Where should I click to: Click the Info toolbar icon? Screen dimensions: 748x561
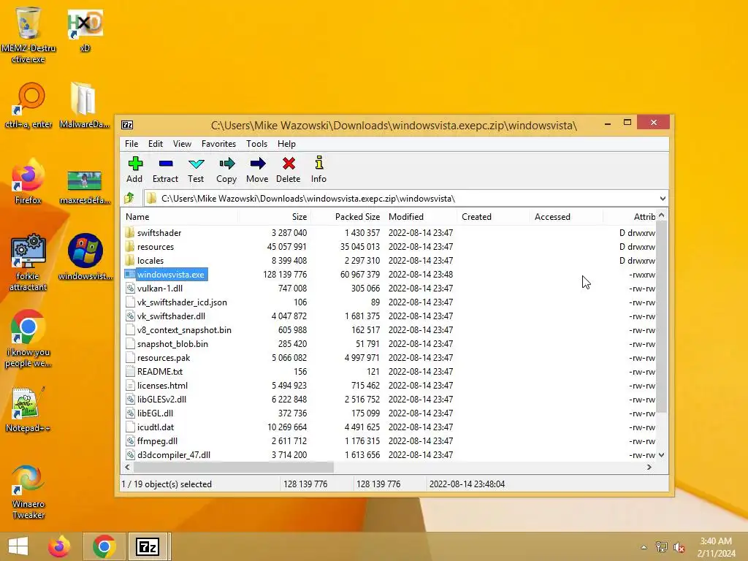point(318,164)
